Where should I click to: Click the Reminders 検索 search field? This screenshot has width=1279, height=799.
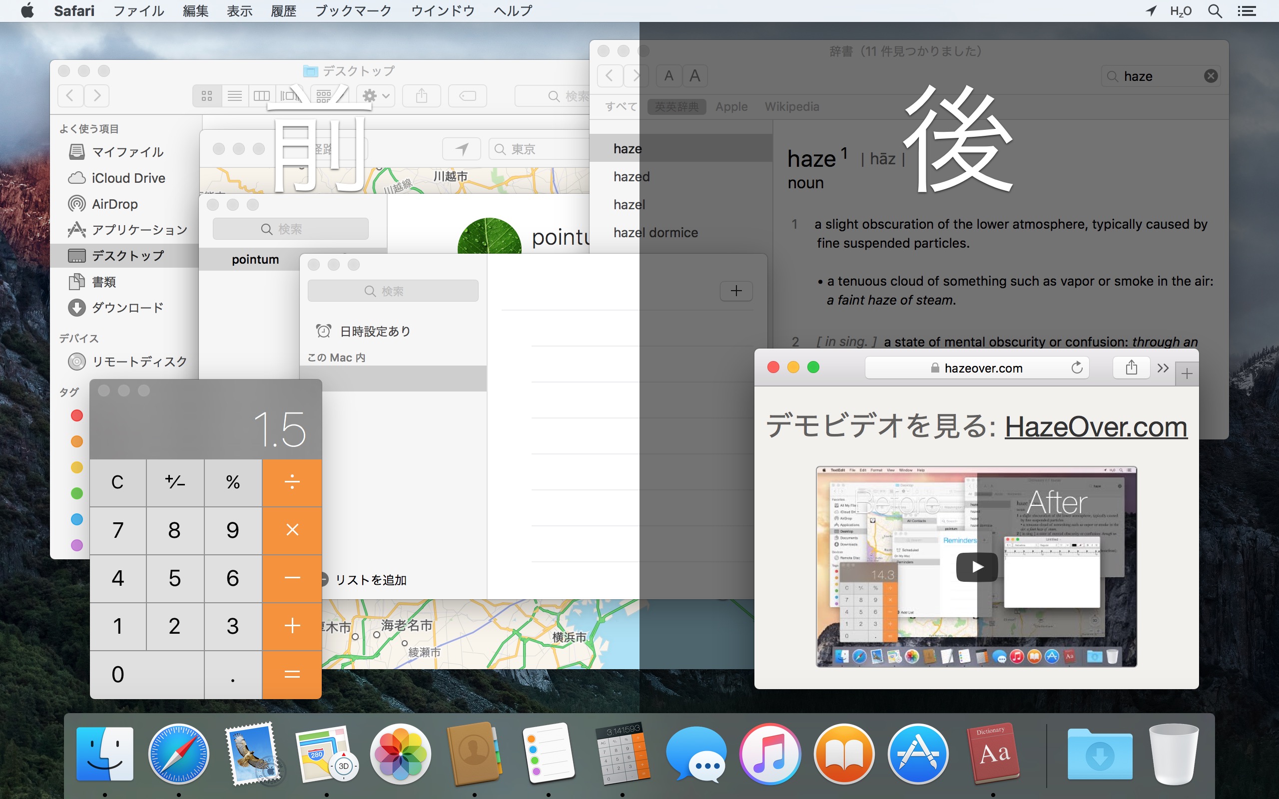[x=393, y=291]
